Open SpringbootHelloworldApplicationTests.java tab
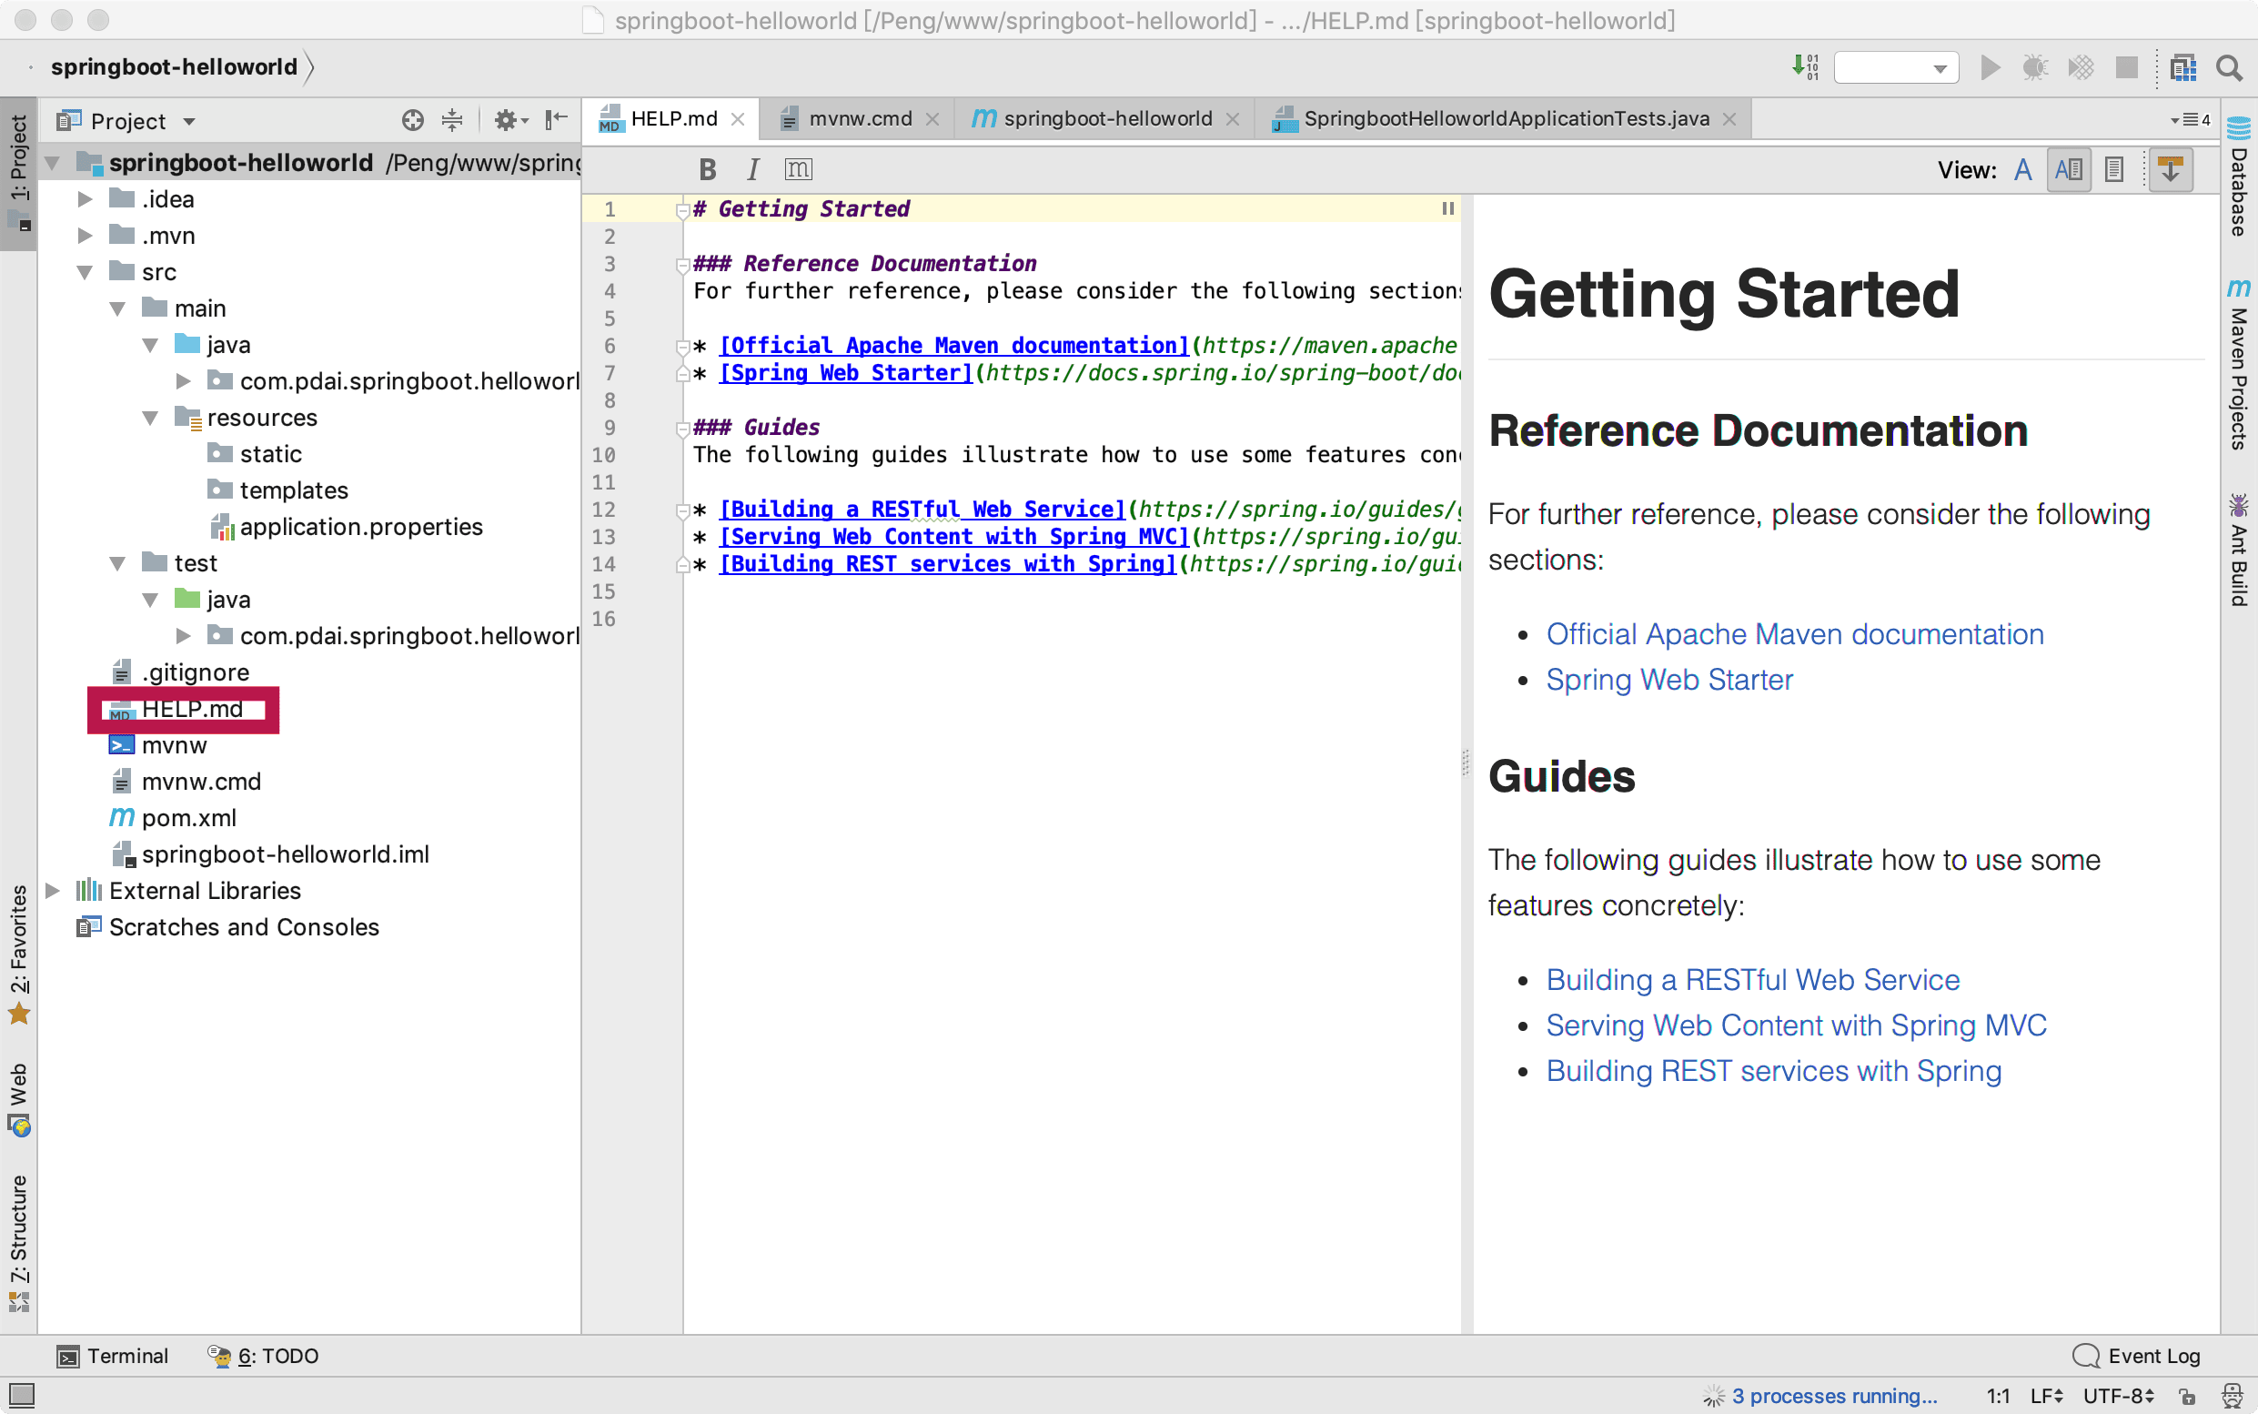Viewport: 2258px width, 1414px height. coord(1506,119)
